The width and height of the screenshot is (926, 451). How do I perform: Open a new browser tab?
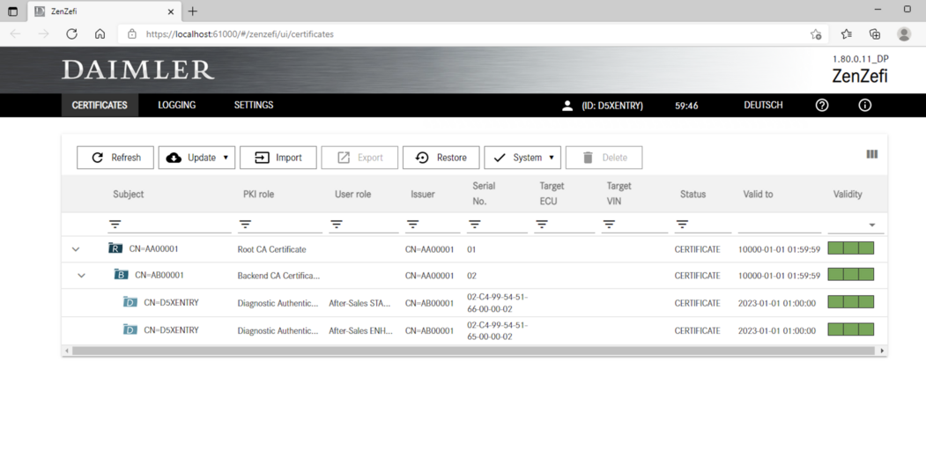point(193,11)
